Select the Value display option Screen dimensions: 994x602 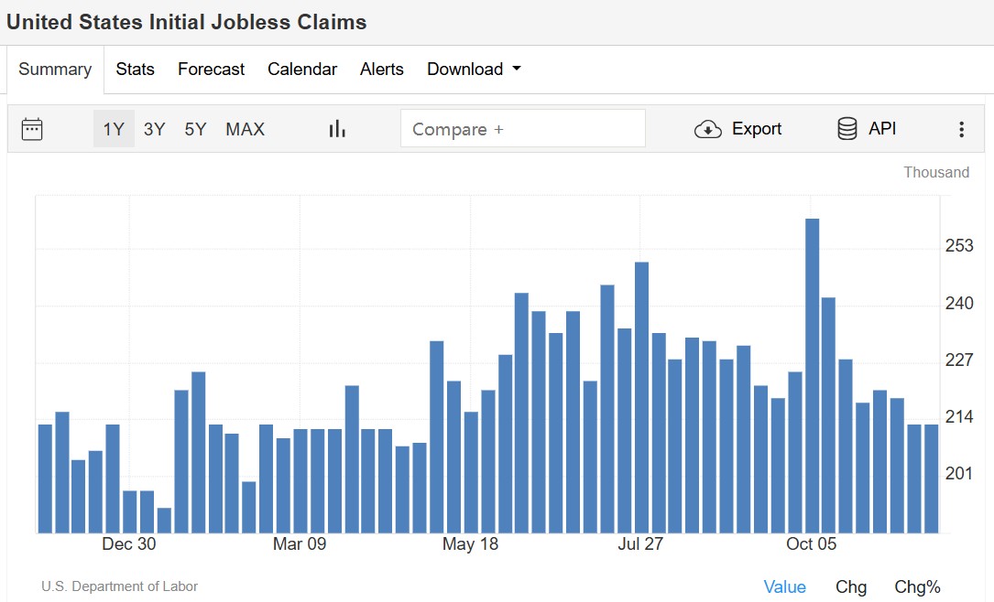coord(785,586)
